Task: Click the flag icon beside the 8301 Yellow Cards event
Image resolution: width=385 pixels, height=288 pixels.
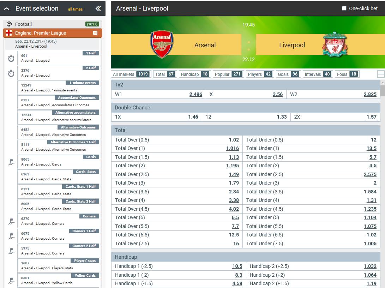Action: [11, 280]
